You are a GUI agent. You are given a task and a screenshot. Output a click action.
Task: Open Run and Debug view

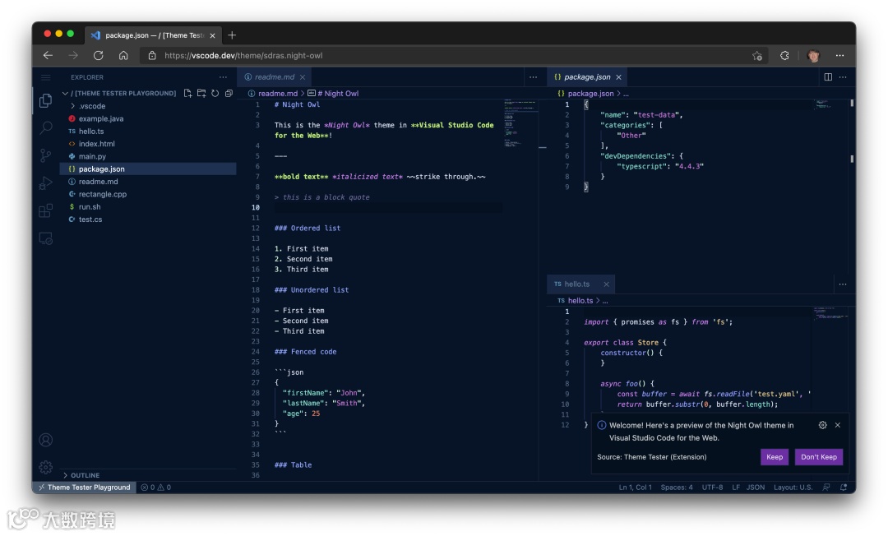[x=46, y=183]
